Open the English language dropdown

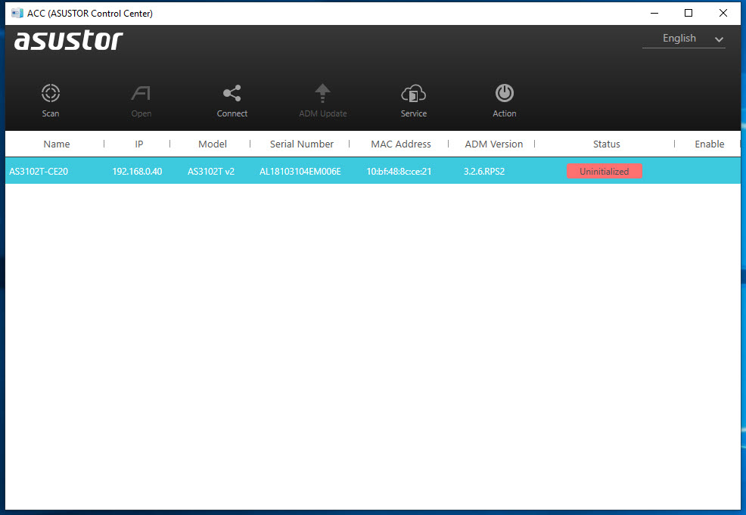click(684, 39)
